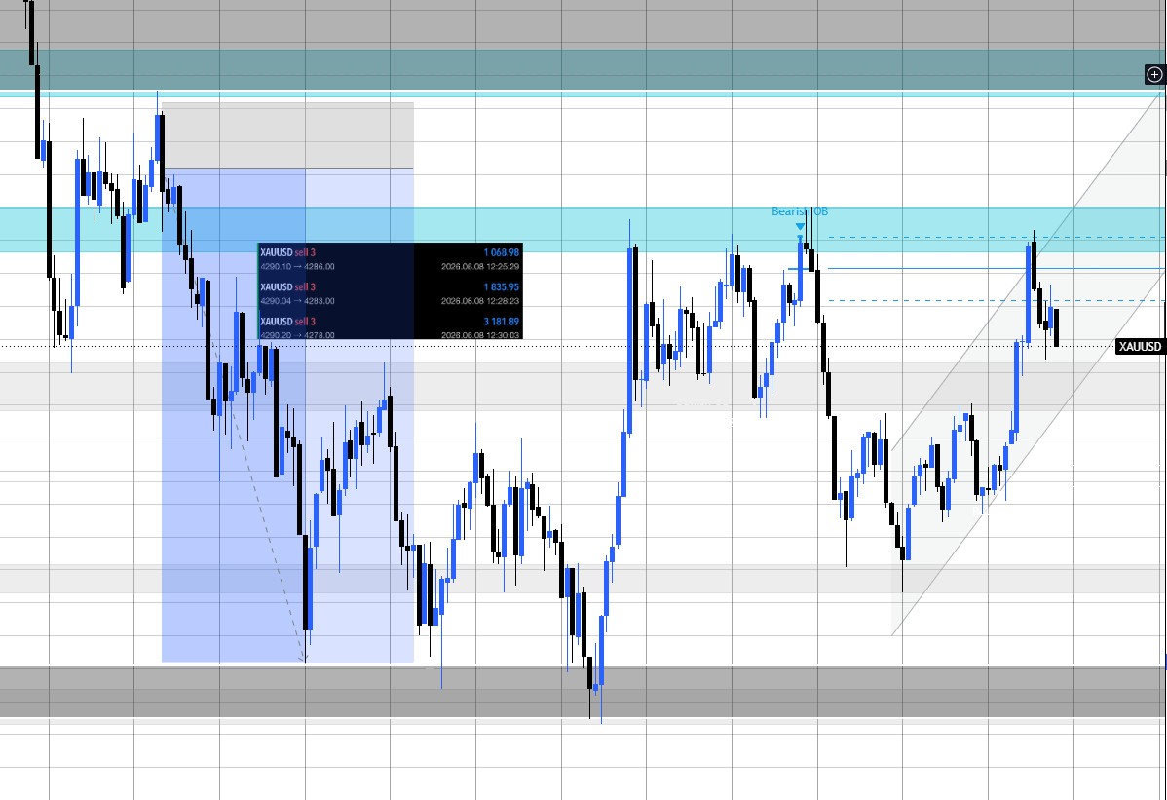Click the timestamp 2026.06.08 12:25:29
This screenshot has width=1167, height=800.
click(480, 266)
